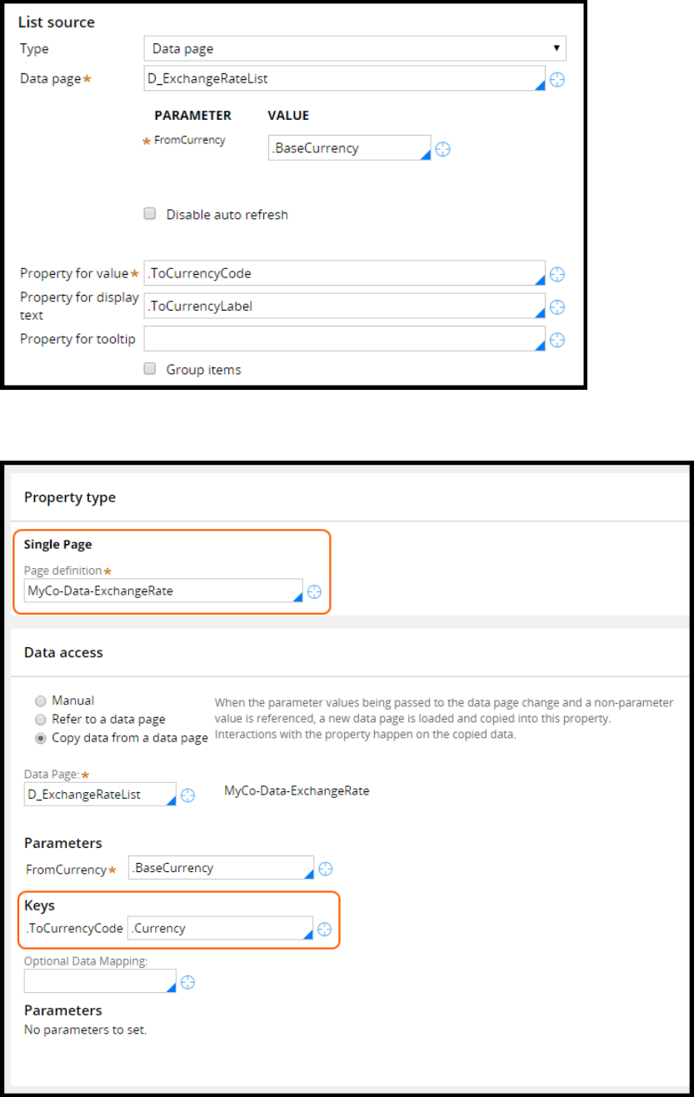The image size is (694, 1097).
Task: Check the Group items checkbox
Action: pyautogui.click(x=150, y=369)
